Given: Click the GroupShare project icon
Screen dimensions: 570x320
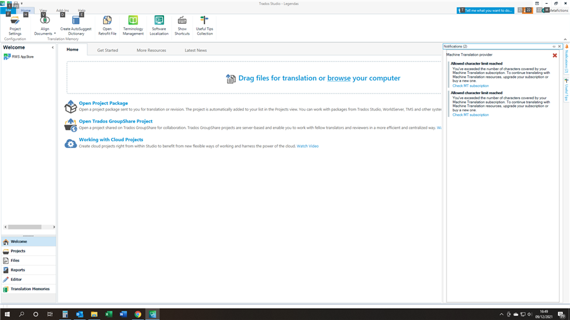Looking at the screenshot, I should click(x=70, y=125).
